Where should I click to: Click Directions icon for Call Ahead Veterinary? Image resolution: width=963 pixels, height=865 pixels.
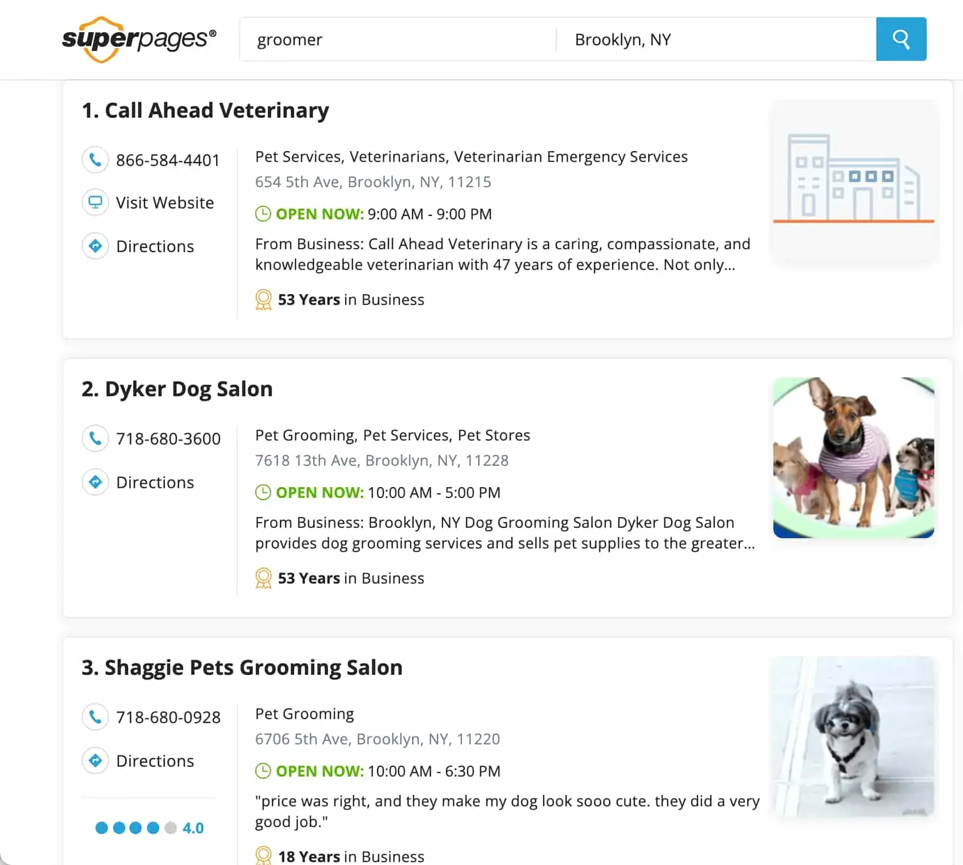coord(95,246)
